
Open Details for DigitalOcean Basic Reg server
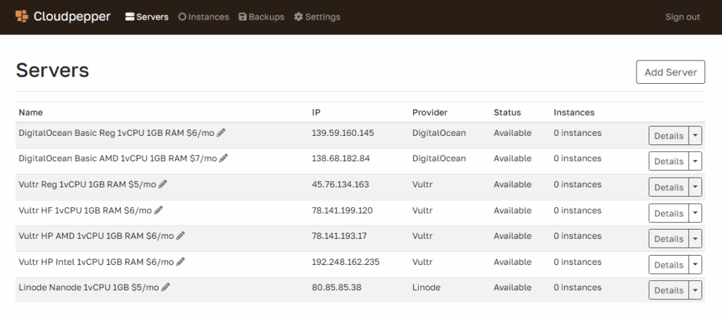pyautogui.click(x=668, y=136)
